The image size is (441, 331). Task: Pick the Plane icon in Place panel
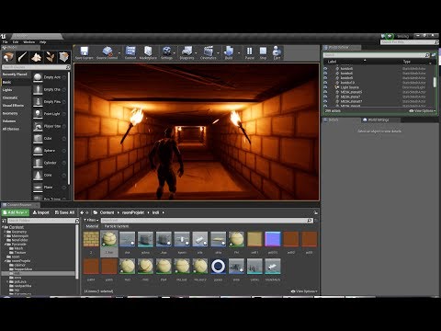click(x=38, y=187)
